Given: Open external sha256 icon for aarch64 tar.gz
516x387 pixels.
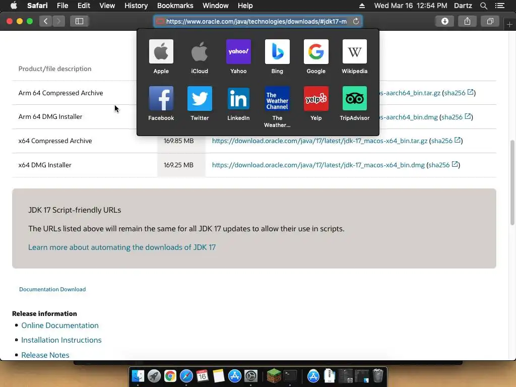Looking at the screenshot, I should (471, 92).
